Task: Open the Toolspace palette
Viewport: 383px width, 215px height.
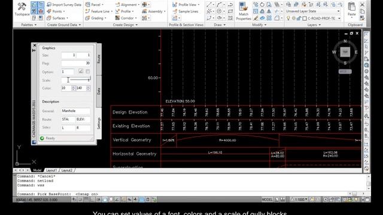Action: (x=22, y=10)
